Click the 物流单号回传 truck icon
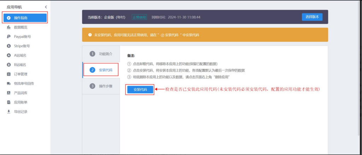The width and height of the screenshot is (362, 155). 8,84
